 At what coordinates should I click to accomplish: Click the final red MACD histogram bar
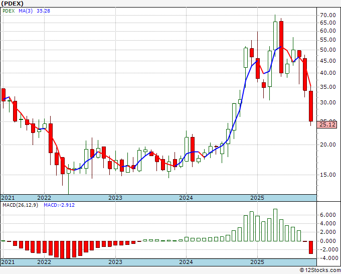[311, 247]
